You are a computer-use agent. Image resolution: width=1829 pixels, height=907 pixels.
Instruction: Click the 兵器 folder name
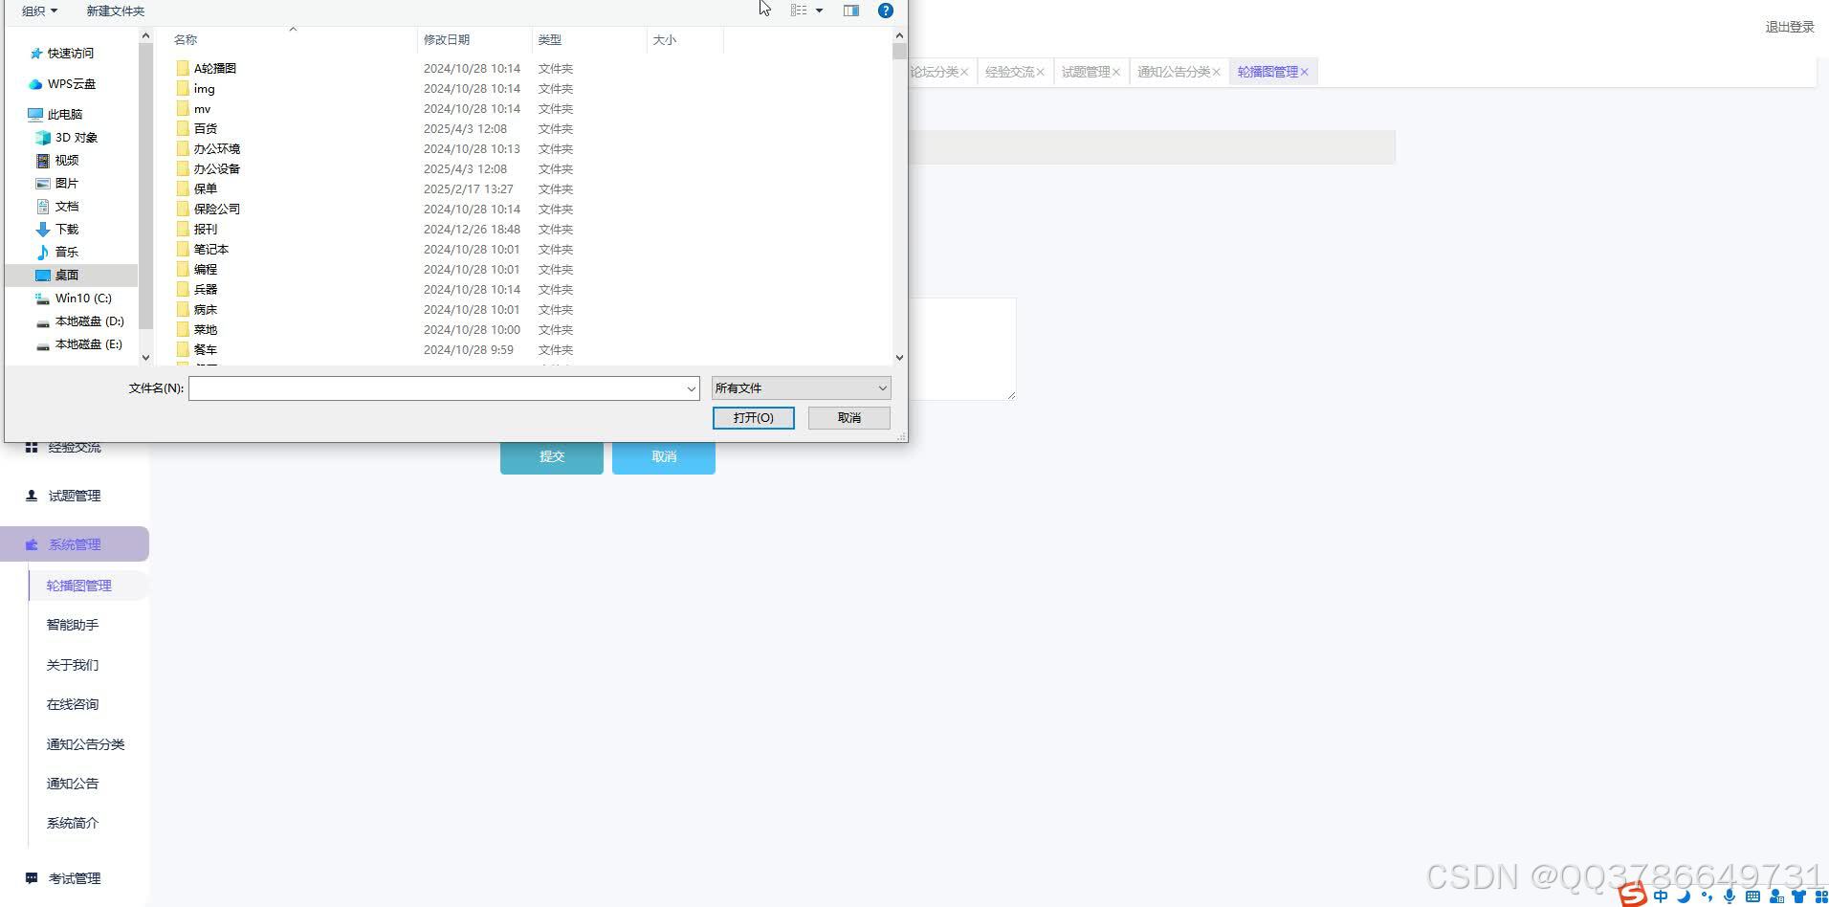pos(206,289)
